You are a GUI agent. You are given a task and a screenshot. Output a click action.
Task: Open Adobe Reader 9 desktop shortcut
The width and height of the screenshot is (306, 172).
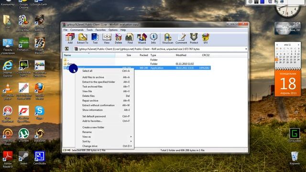click(8, 159)
